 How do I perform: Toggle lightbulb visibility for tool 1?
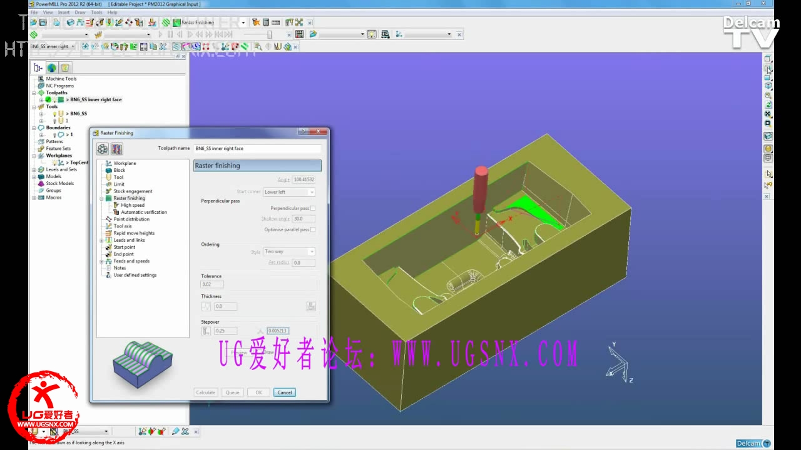54,121
